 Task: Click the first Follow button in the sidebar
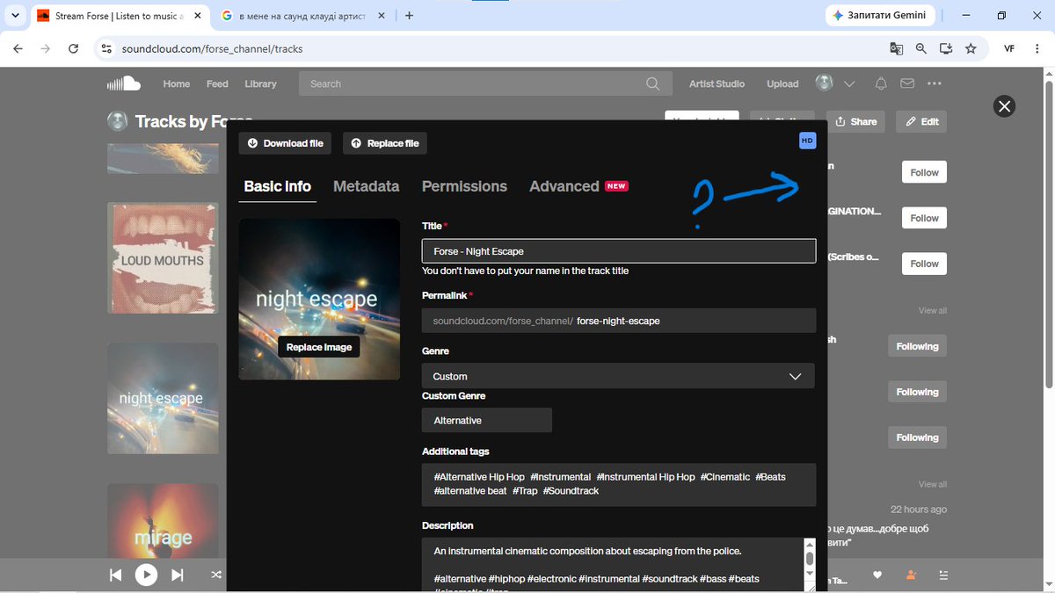[924, 172]
